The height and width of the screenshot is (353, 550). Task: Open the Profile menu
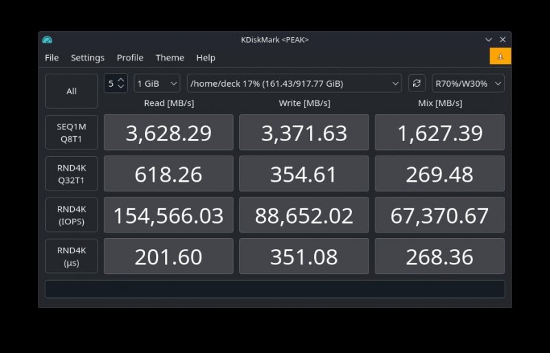click(130, 58)
